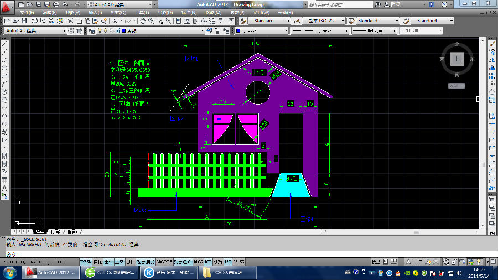Toggle 3DOSNAP in the status bar
Screen dimensions: 498x280
(x=164, y=261)
